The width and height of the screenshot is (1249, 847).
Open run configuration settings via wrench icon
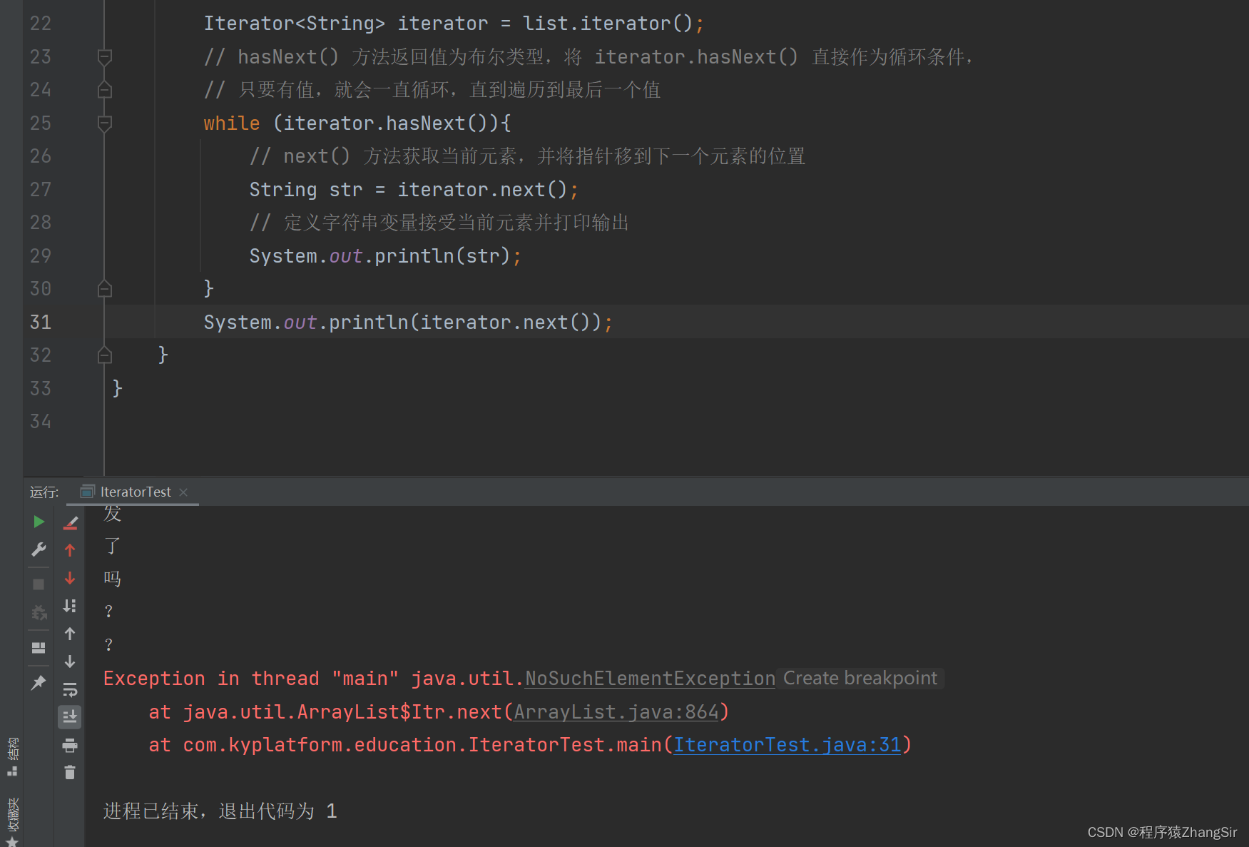(39, 549)
